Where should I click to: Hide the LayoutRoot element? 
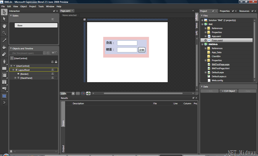(52, 70)
